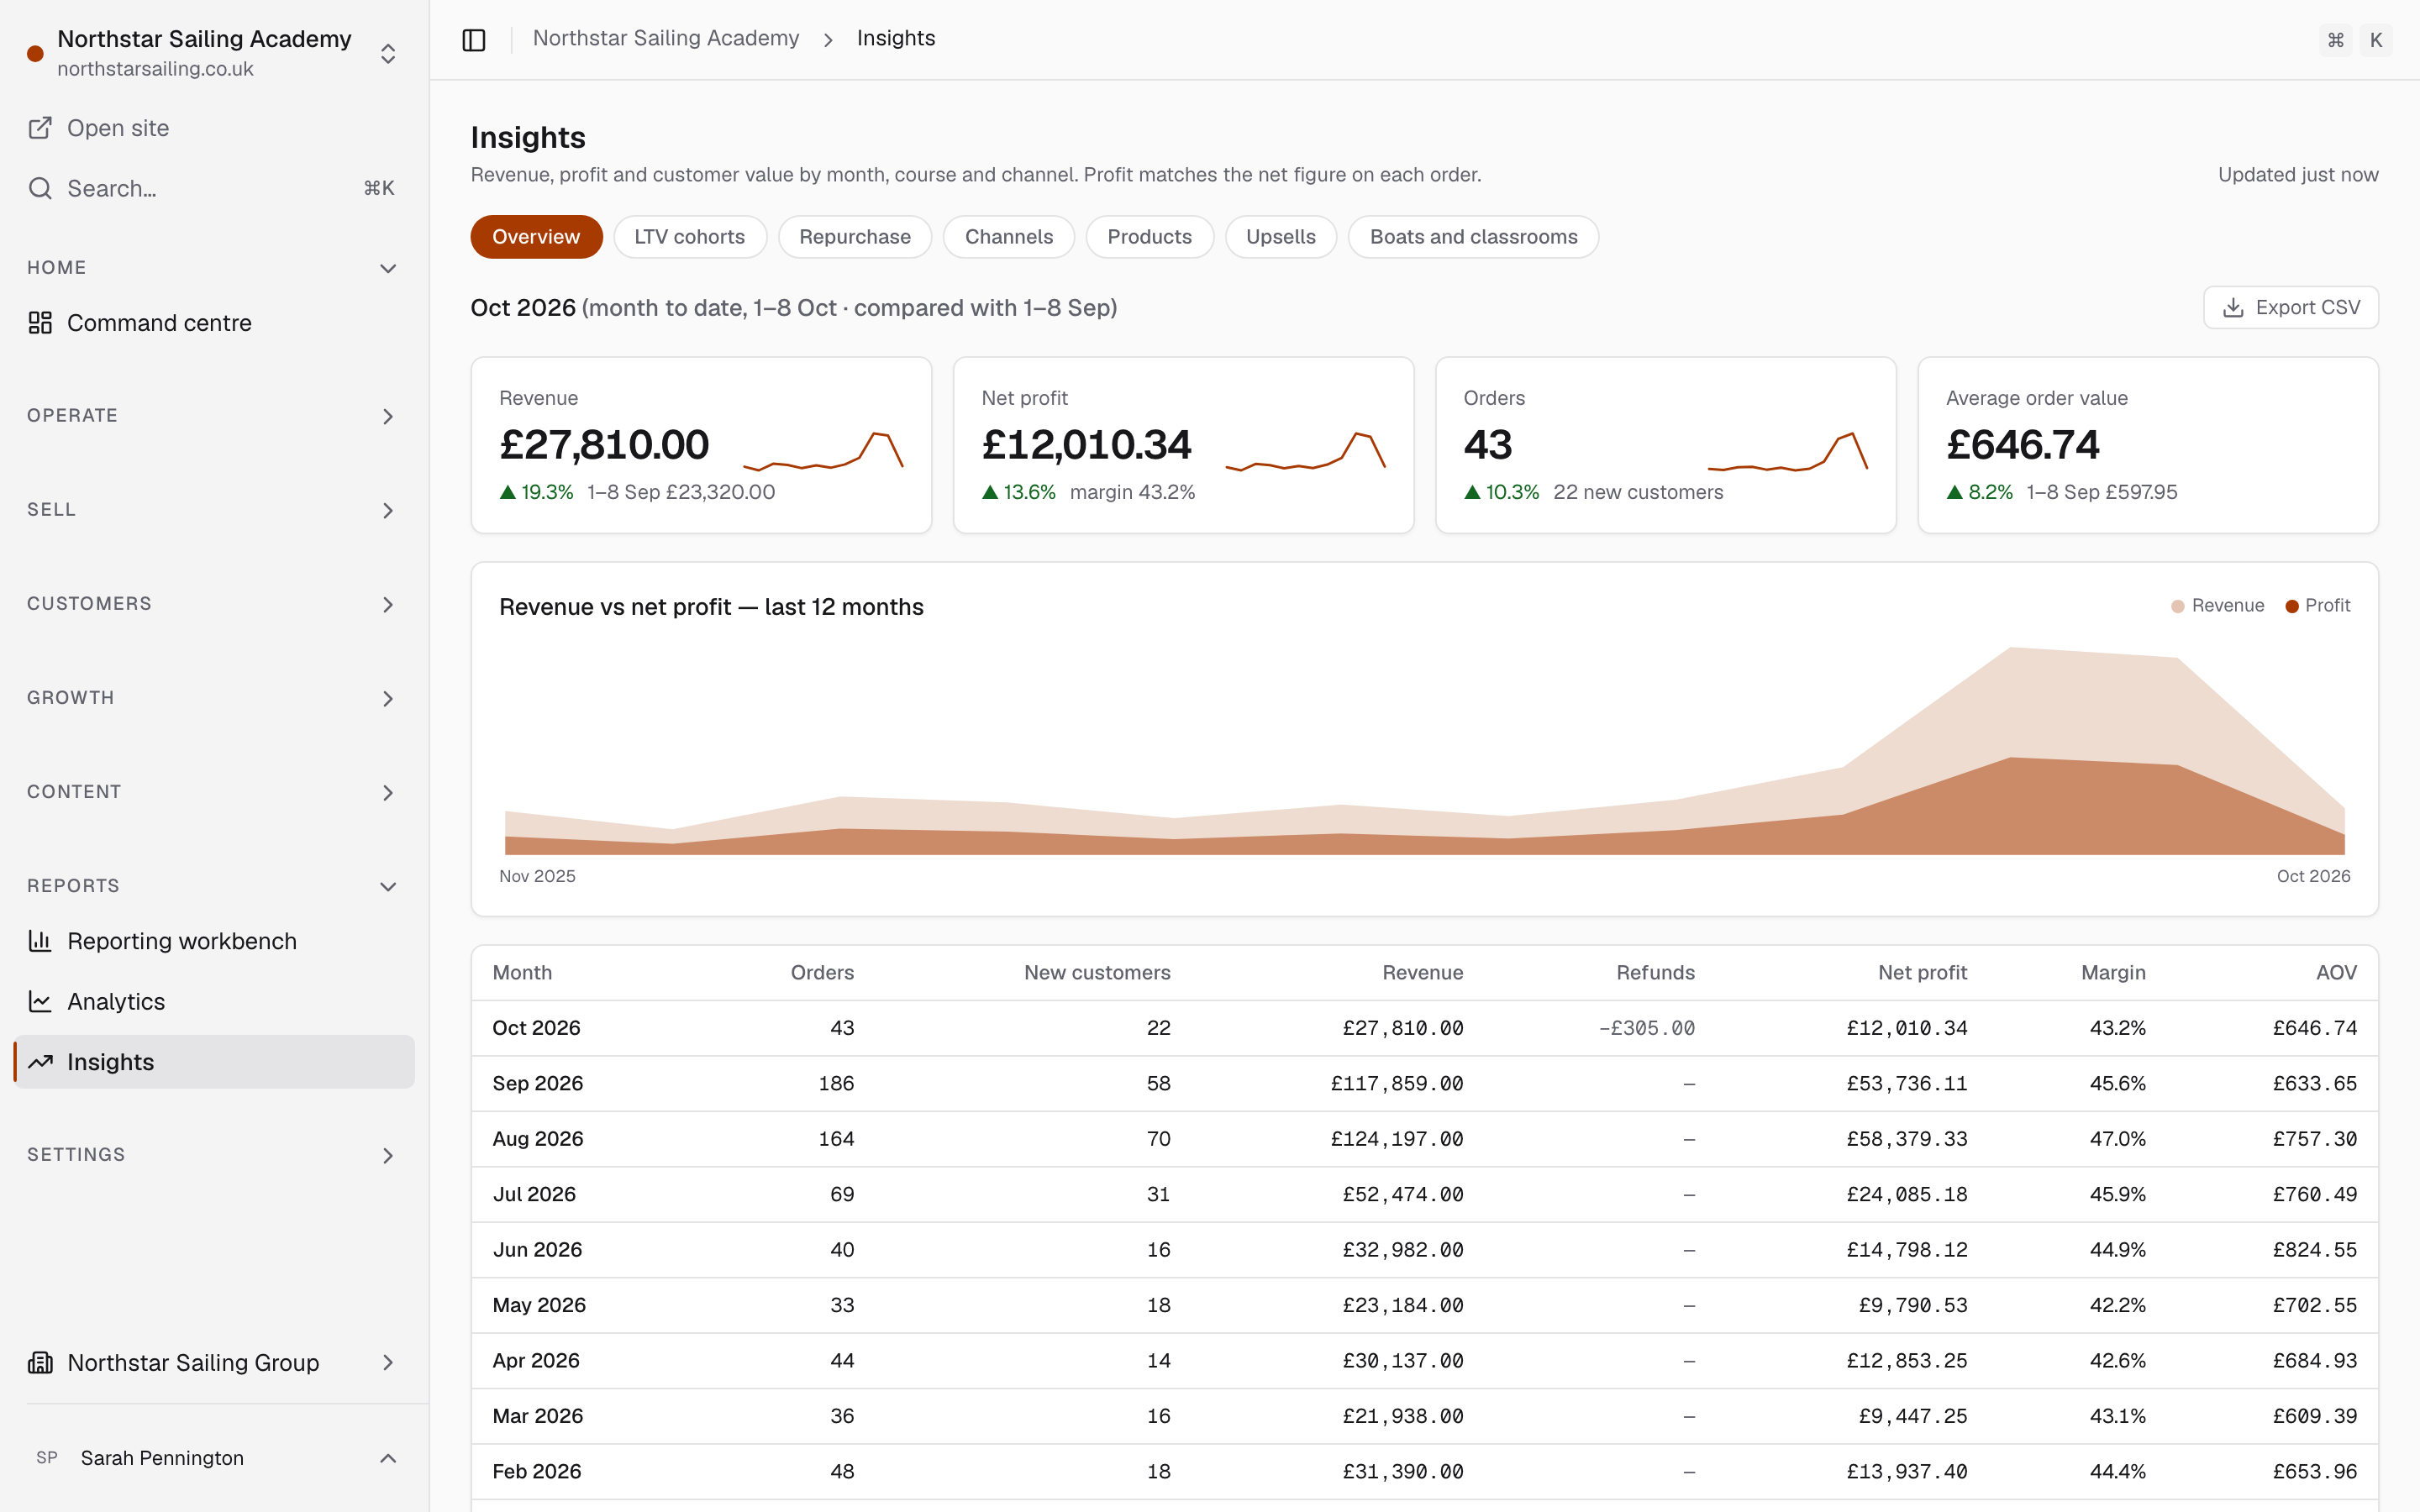
Task: Switch to Boats and classrooms tab
Action: (x=1473, y=237)
